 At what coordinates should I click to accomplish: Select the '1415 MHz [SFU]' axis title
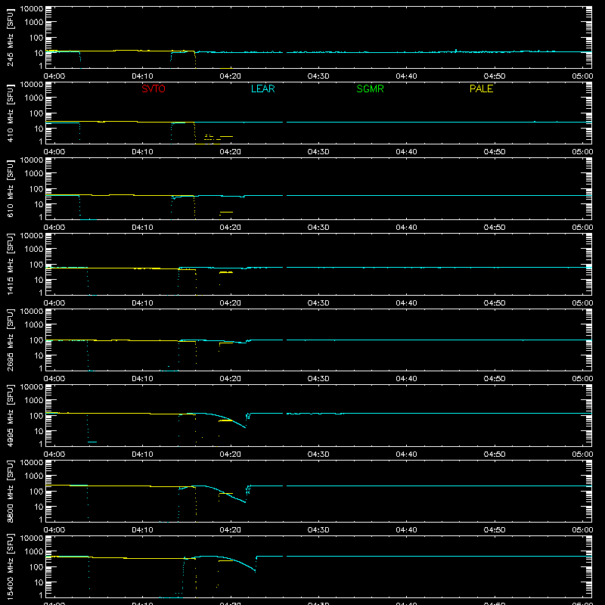pyautogui.click(x=10, y=264)
